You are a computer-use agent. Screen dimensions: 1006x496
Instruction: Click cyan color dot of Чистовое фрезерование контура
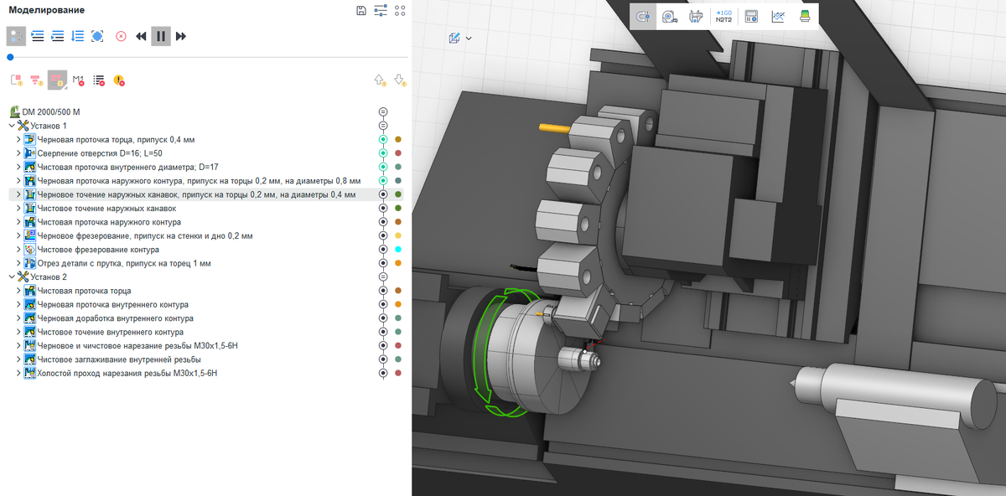[399, 250]
